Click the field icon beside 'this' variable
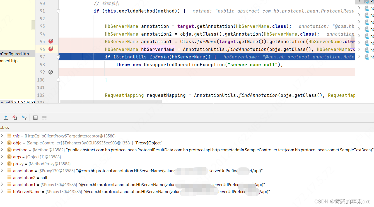Image resolution: width=374 pixels, height=207 pixels. pos(9,136)
